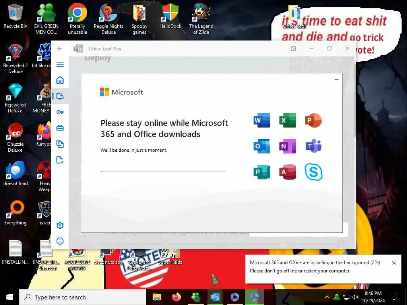Select Graveyard Party Scre... desktop shortcut
The image size is (407, 305).
click(140, 260)
